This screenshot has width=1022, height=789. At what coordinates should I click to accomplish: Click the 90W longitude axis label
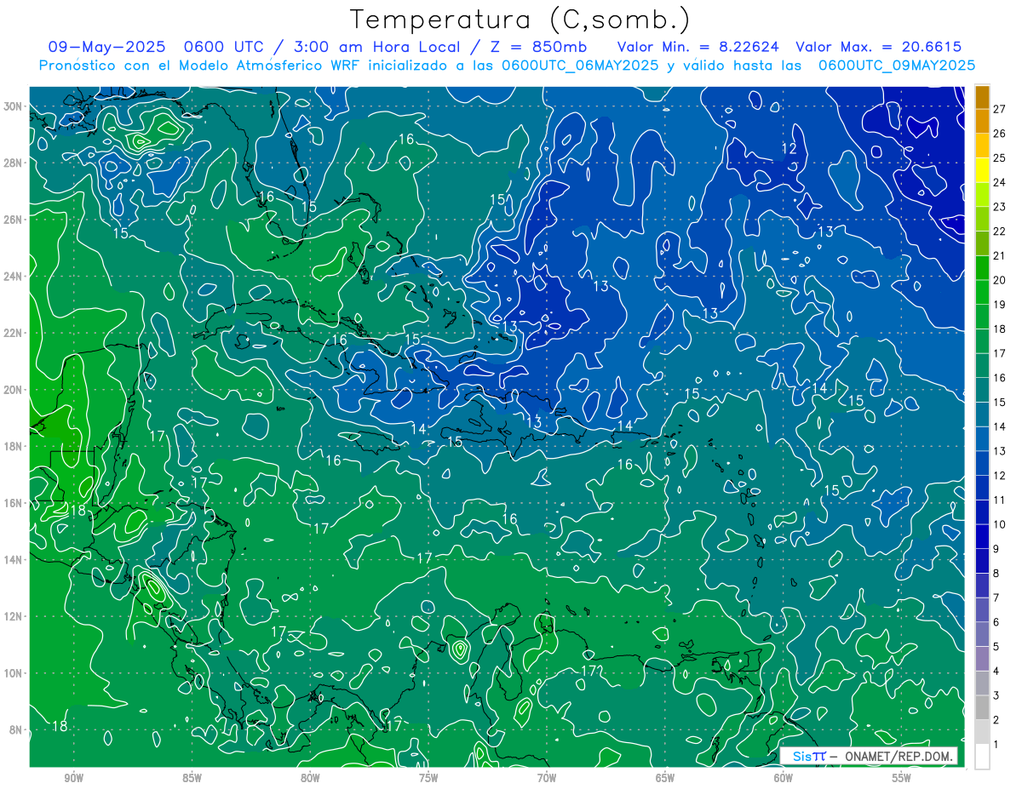coord(73,778)
